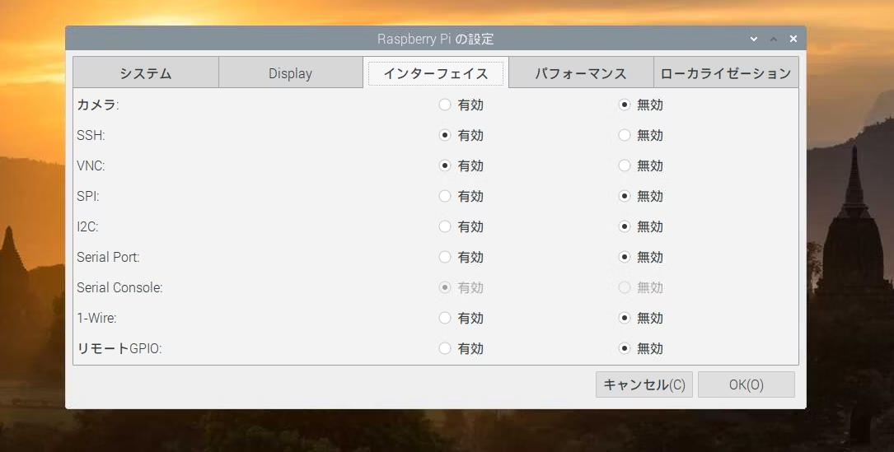The height and width of the screenshot is (452, 894).
Task: Click the 1-Wire: label
Action: (x=96, y=318)
